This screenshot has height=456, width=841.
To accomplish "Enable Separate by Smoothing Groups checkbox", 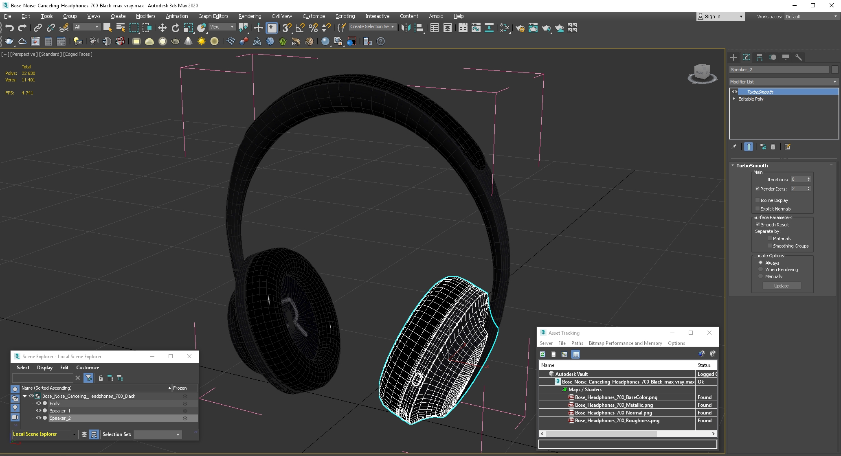I will [x=770, y=246].
